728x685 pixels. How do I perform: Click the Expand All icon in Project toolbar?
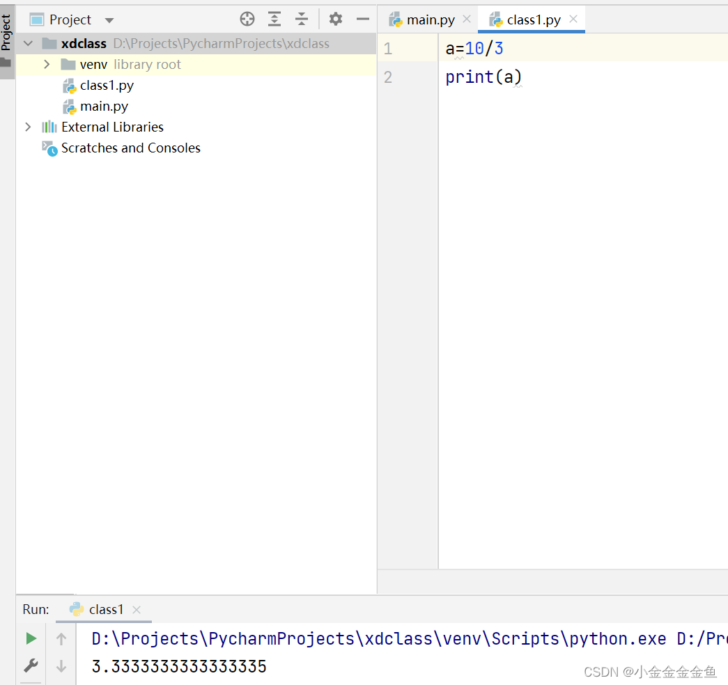click(x=274, y=19)
